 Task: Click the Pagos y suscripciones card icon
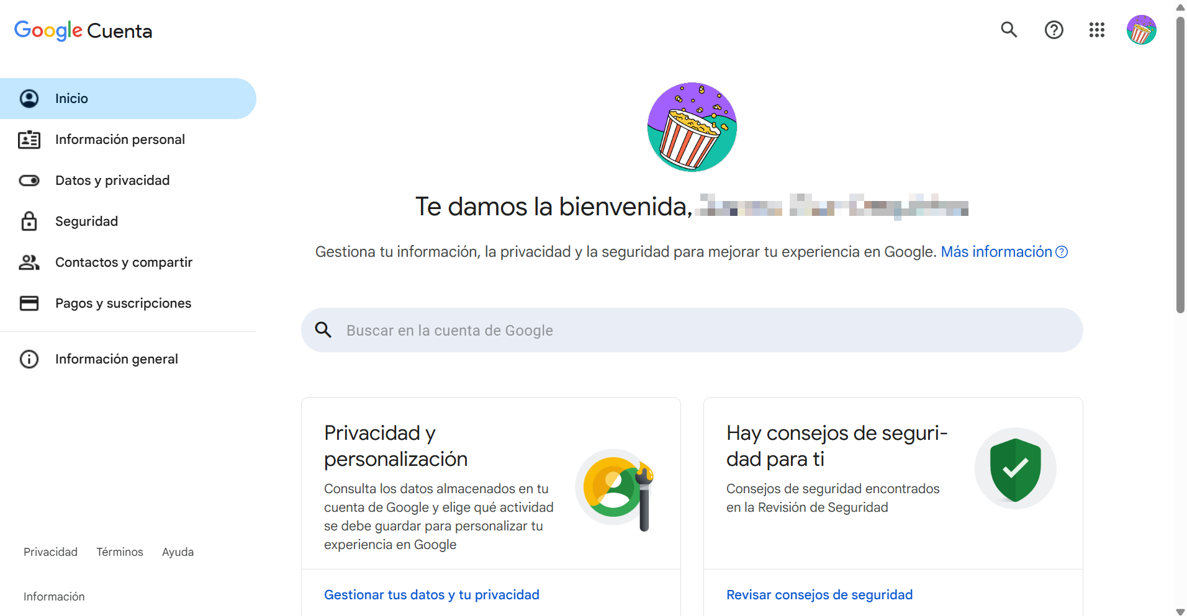coord(29,303)
